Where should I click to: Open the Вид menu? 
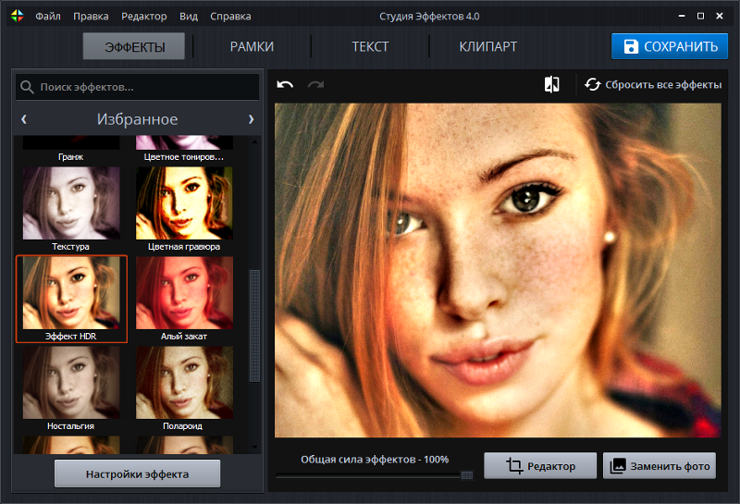[189, 16]
